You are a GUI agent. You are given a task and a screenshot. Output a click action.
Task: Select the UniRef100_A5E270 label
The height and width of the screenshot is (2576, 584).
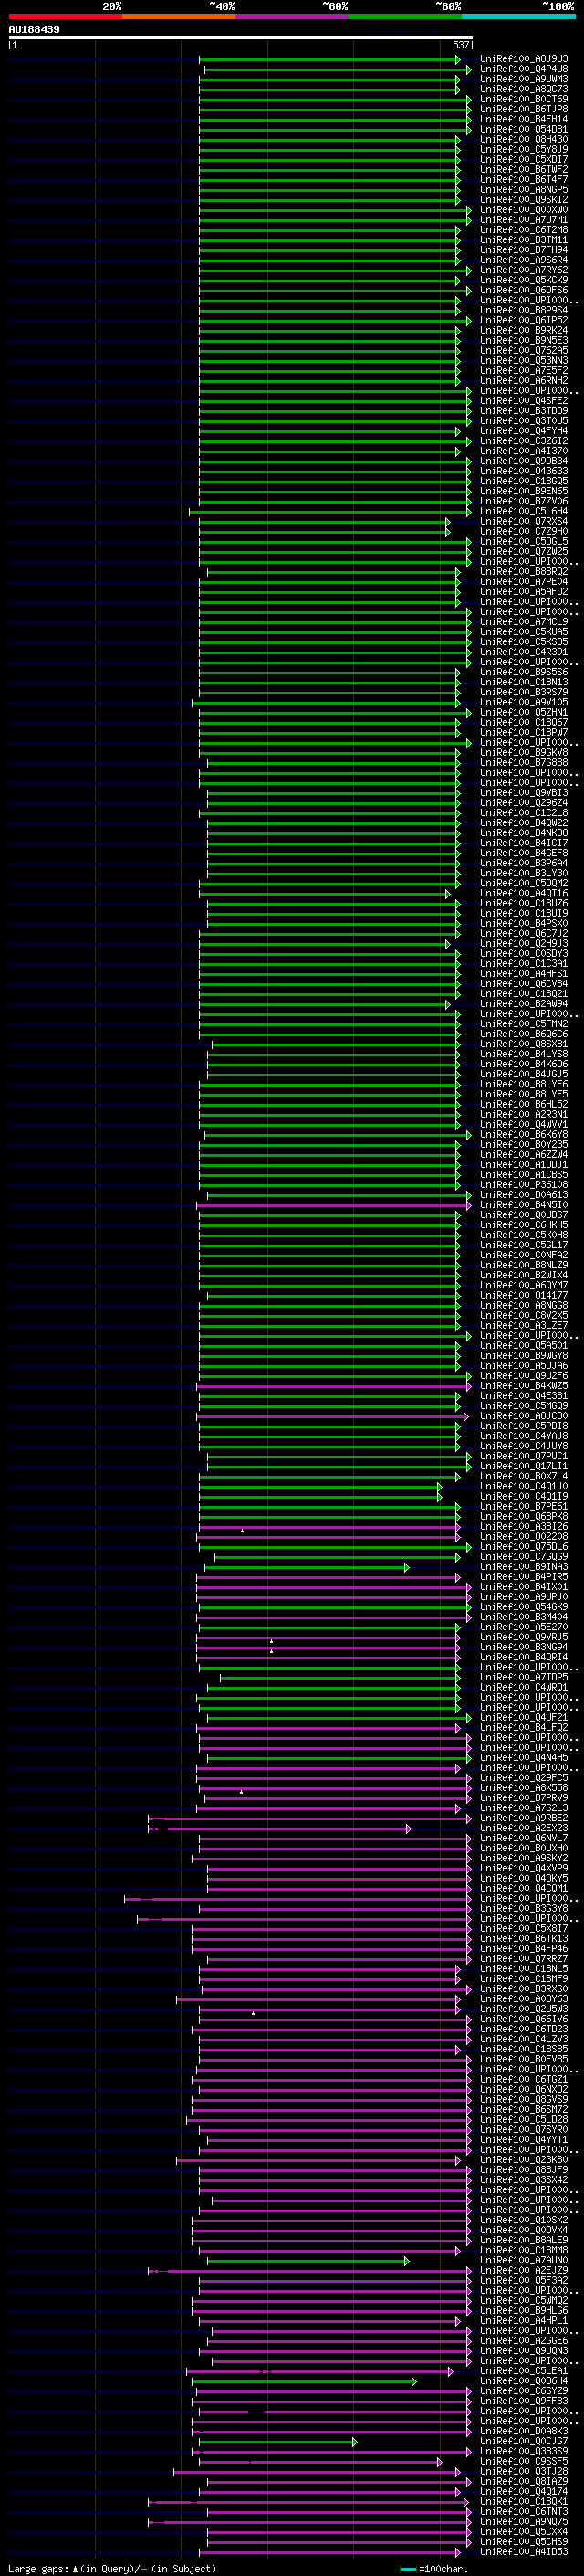[x=524, y=1627]
